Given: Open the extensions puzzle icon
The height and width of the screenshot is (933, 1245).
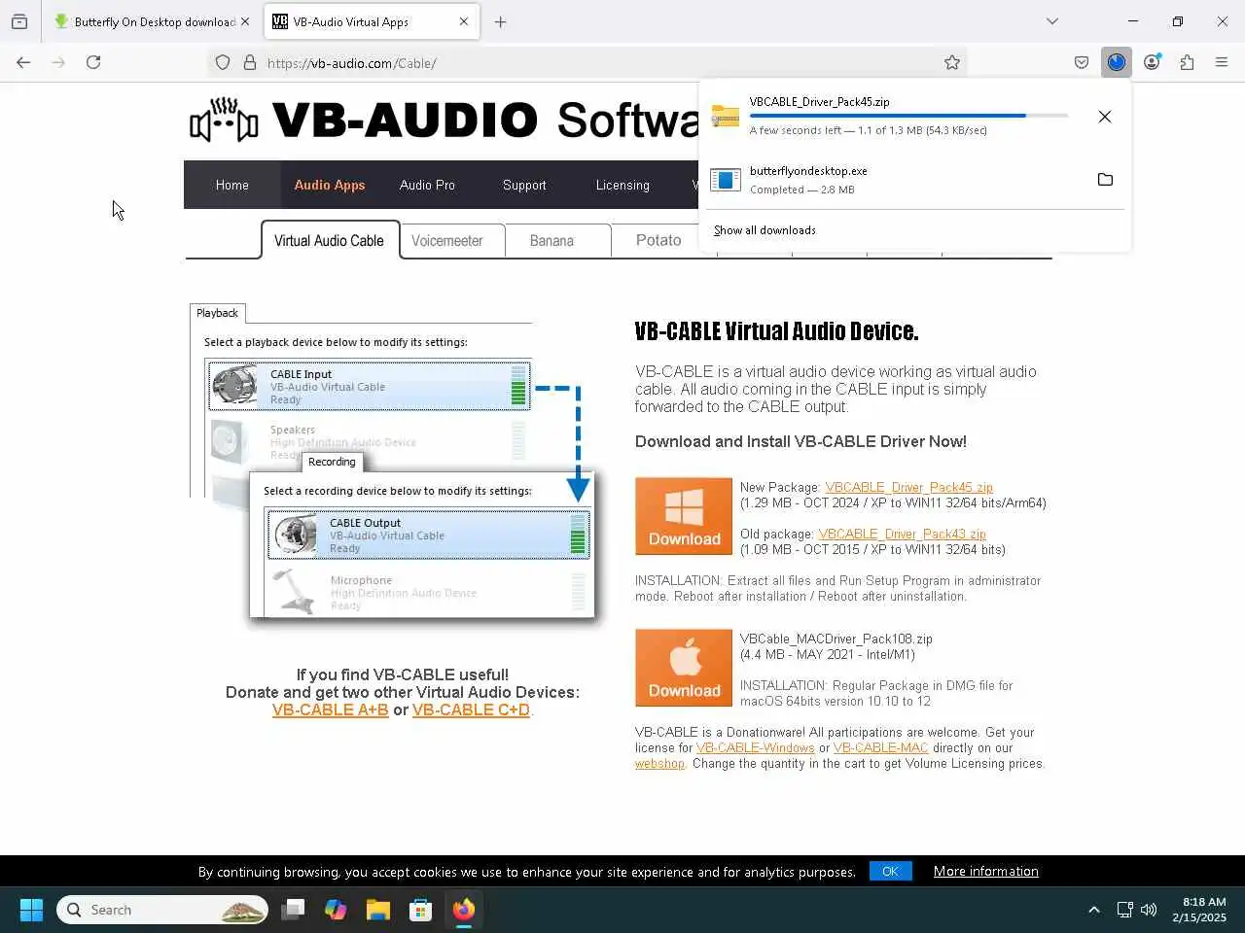Looking at the screenshot, I should pos(1187,62).
